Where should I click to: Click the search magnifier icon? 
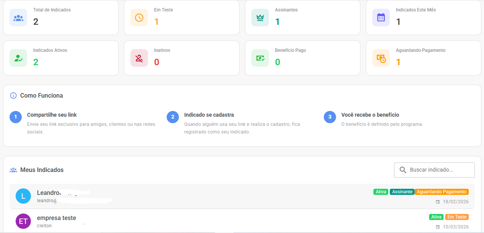(403, 170)
